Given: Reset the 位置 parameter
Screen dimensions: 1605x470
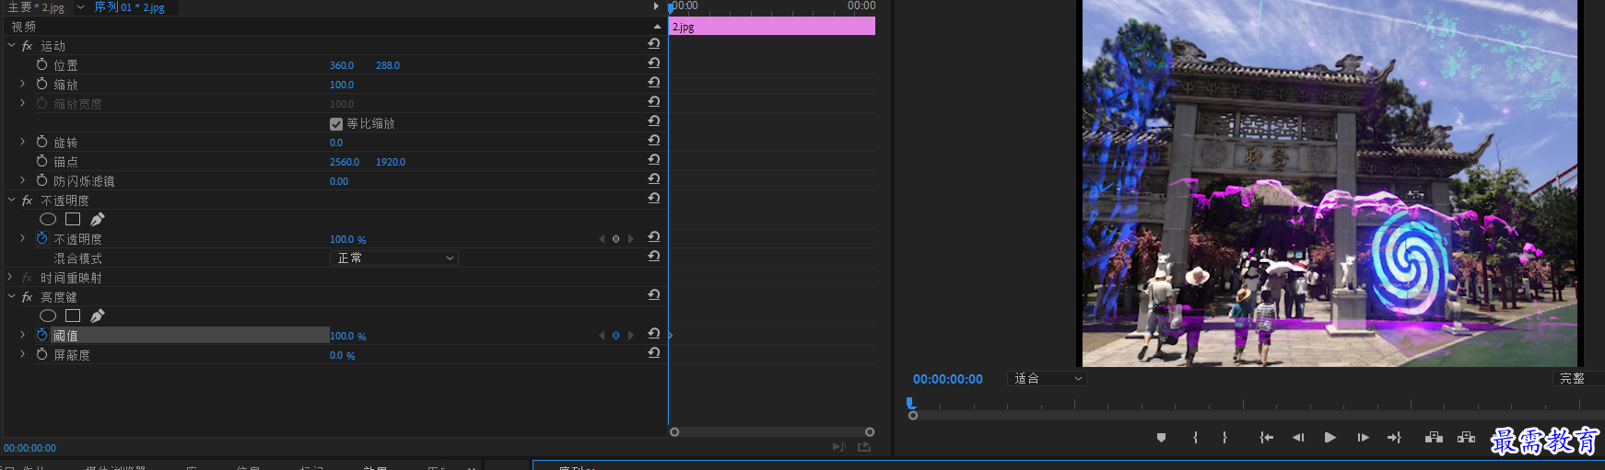Looking at the screenshot, I should pyautogui.click(x=654, y=63).
